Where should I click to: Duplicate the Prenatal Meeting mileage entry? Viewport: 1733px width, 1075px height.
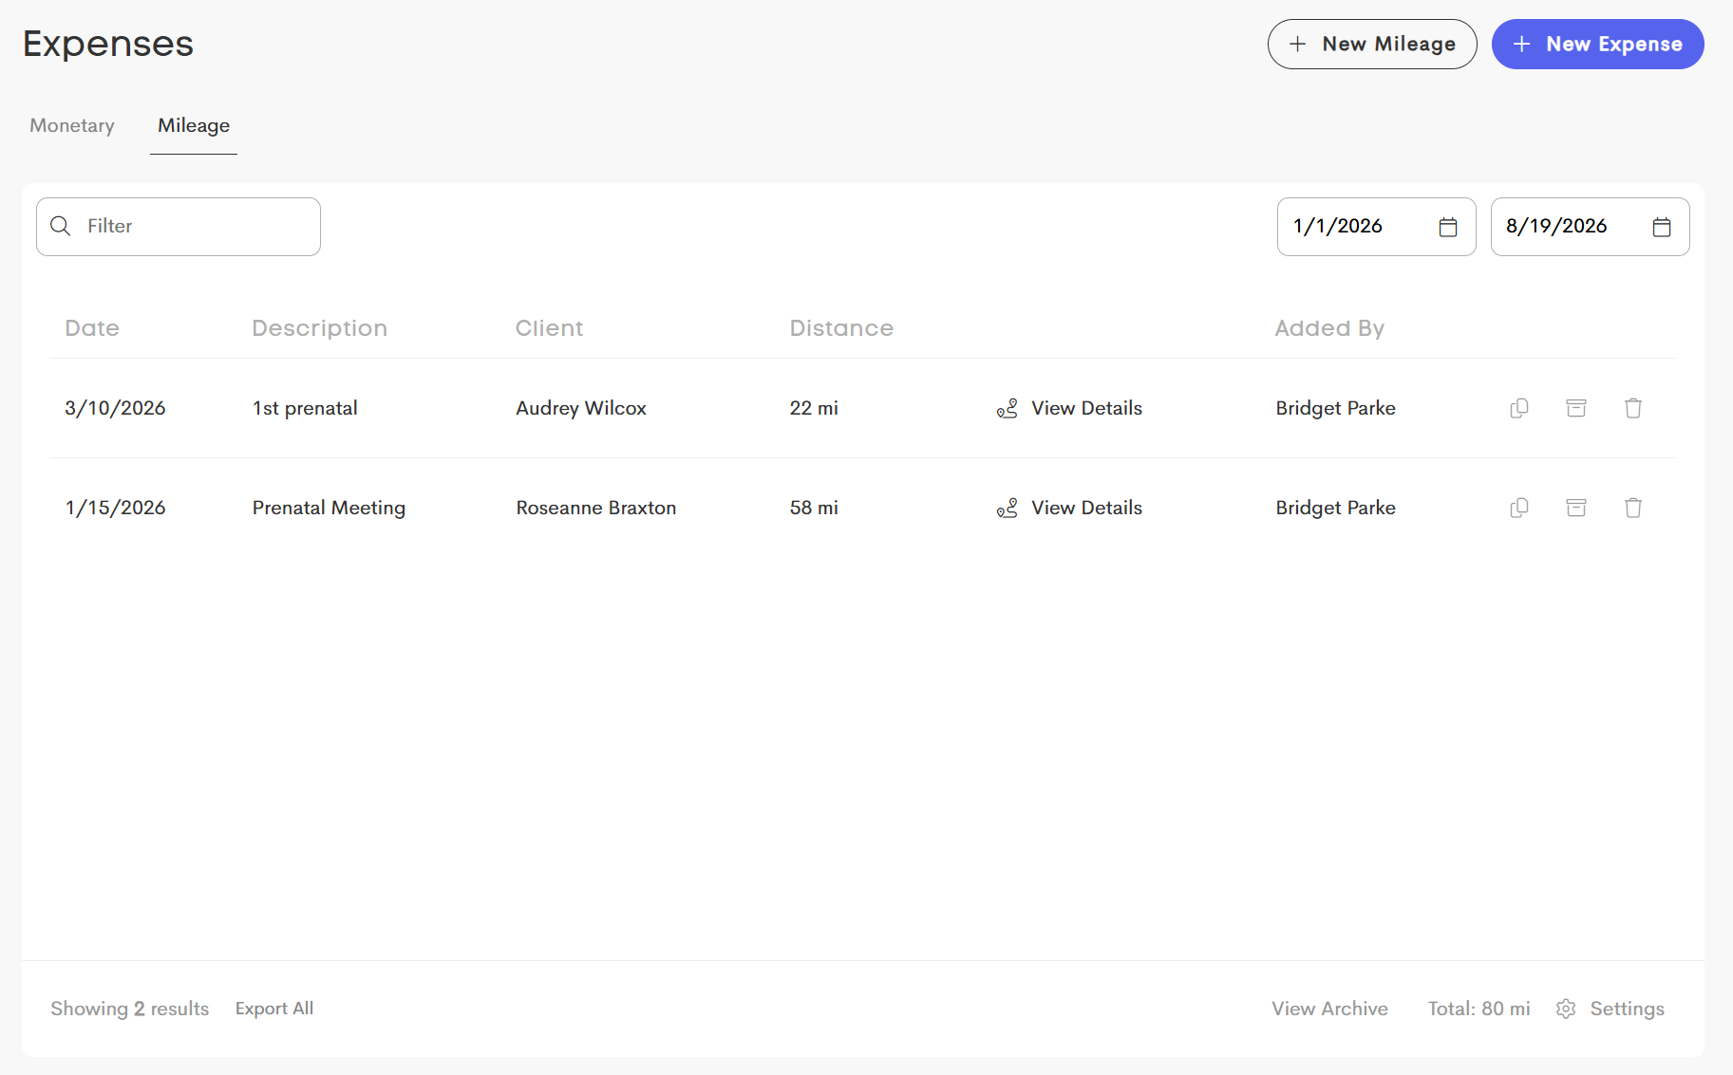point(1519,508)
